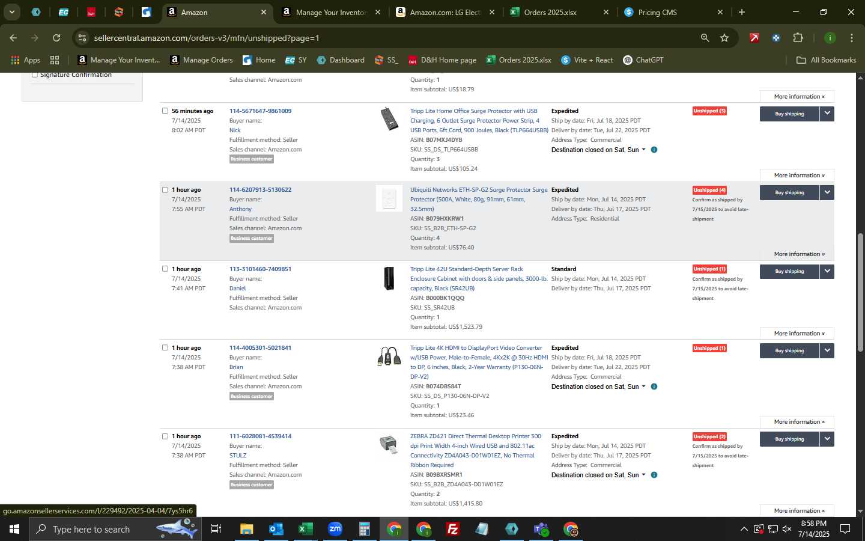
Task: Click the info icon beside STULZ order destination closed
Action: pyautogui.click(x=654, y=475)
